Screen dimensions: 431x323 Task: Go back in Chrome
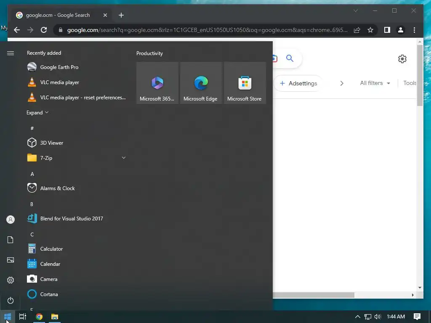(17, 30)
